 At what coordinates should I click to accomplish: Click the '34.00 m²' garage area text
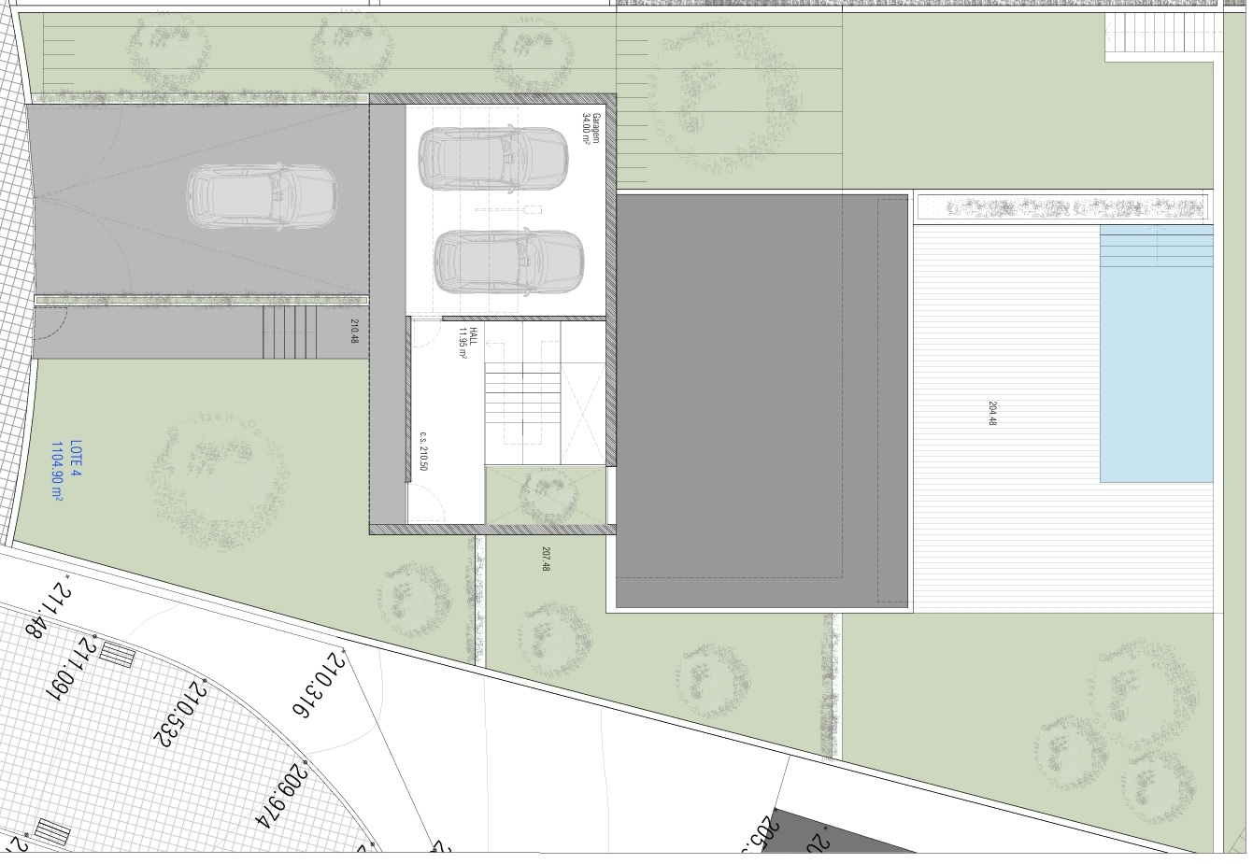click(x=588, y=129)
